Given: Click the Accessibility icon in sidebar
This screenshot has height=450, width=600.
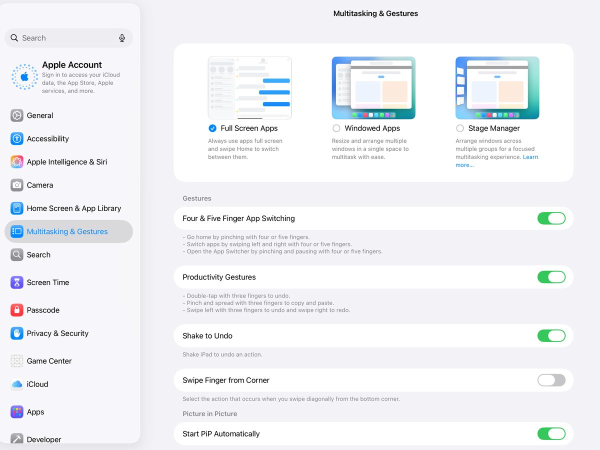Looking at the screenshot, I should click(x=17, y=138).
